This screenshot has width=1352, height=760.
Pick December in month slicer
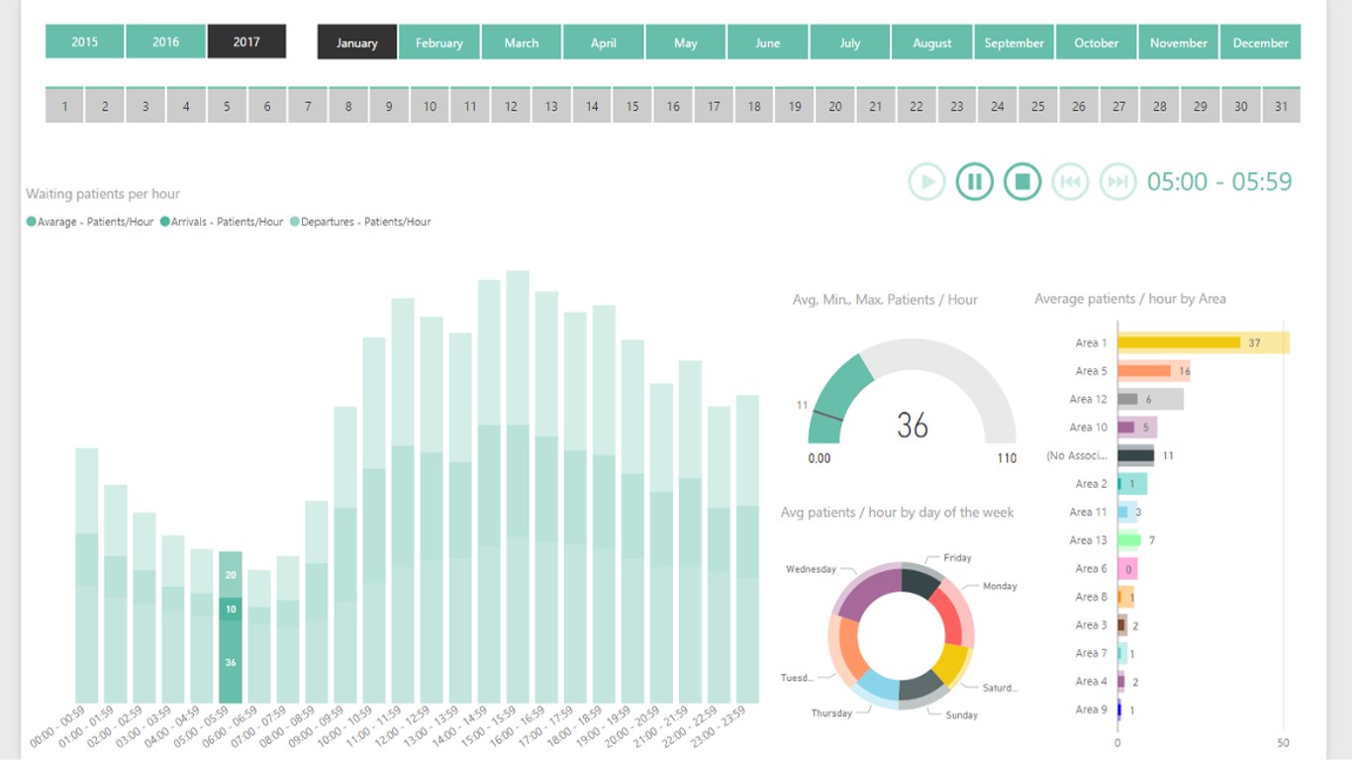1261,43
